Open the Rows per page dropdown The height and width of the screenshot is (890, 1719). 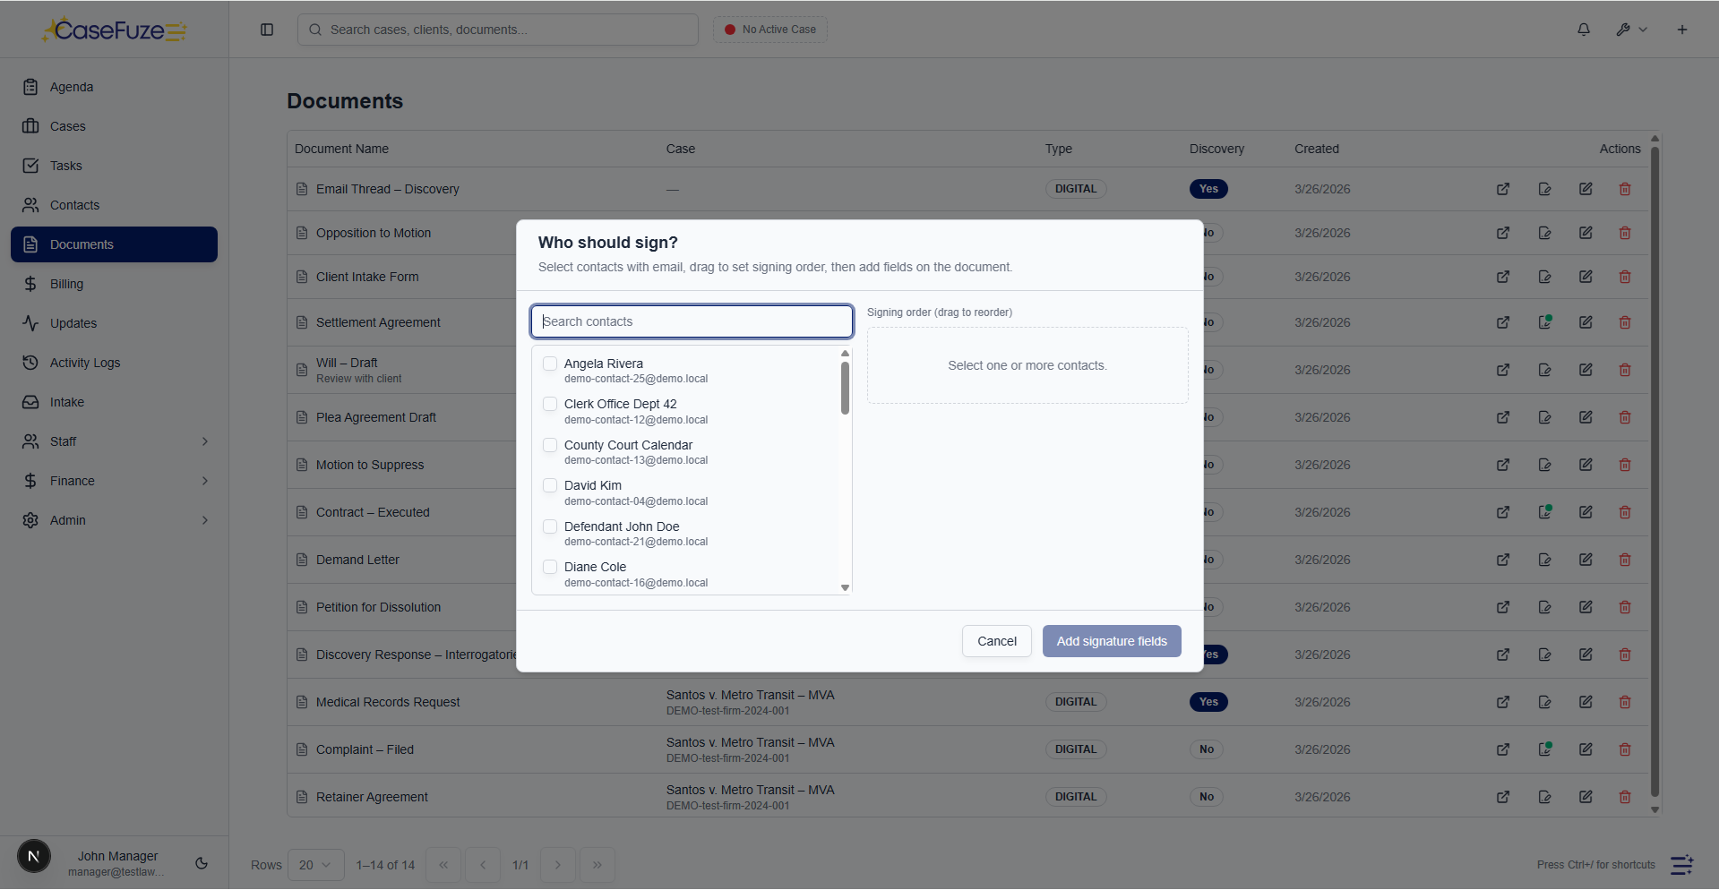(x=315, y=865)
